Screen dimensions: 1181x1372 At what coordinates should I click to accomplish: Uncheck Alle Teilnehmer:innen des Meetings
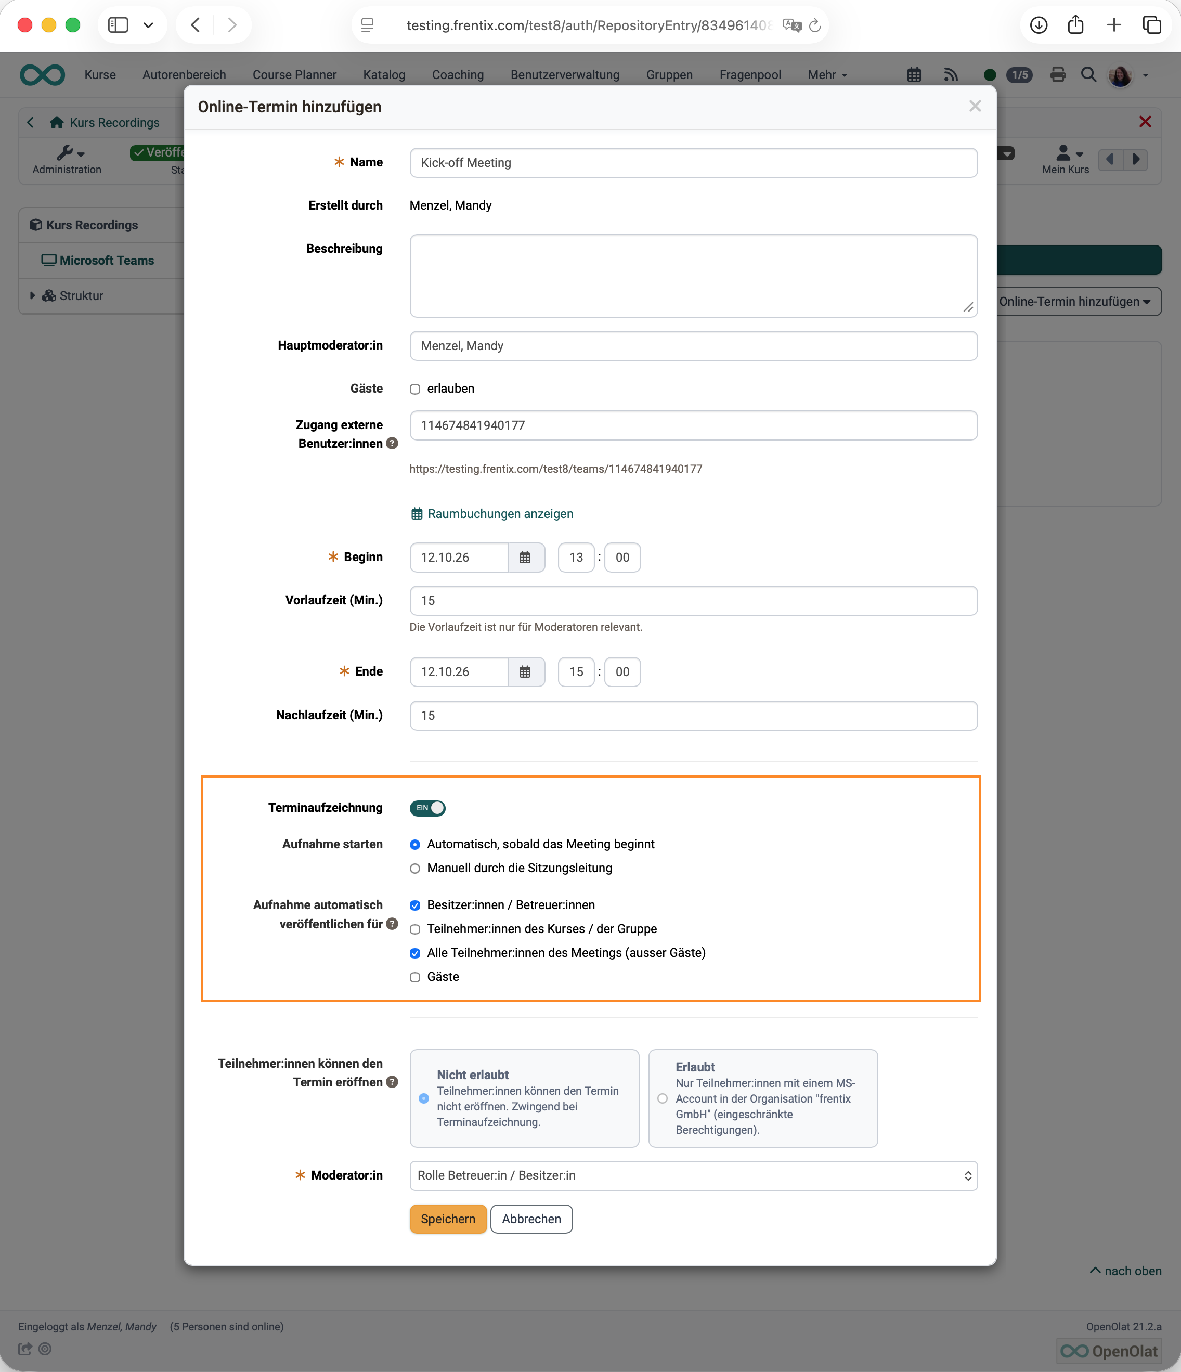pyautogui.click(x=415, y=953)
